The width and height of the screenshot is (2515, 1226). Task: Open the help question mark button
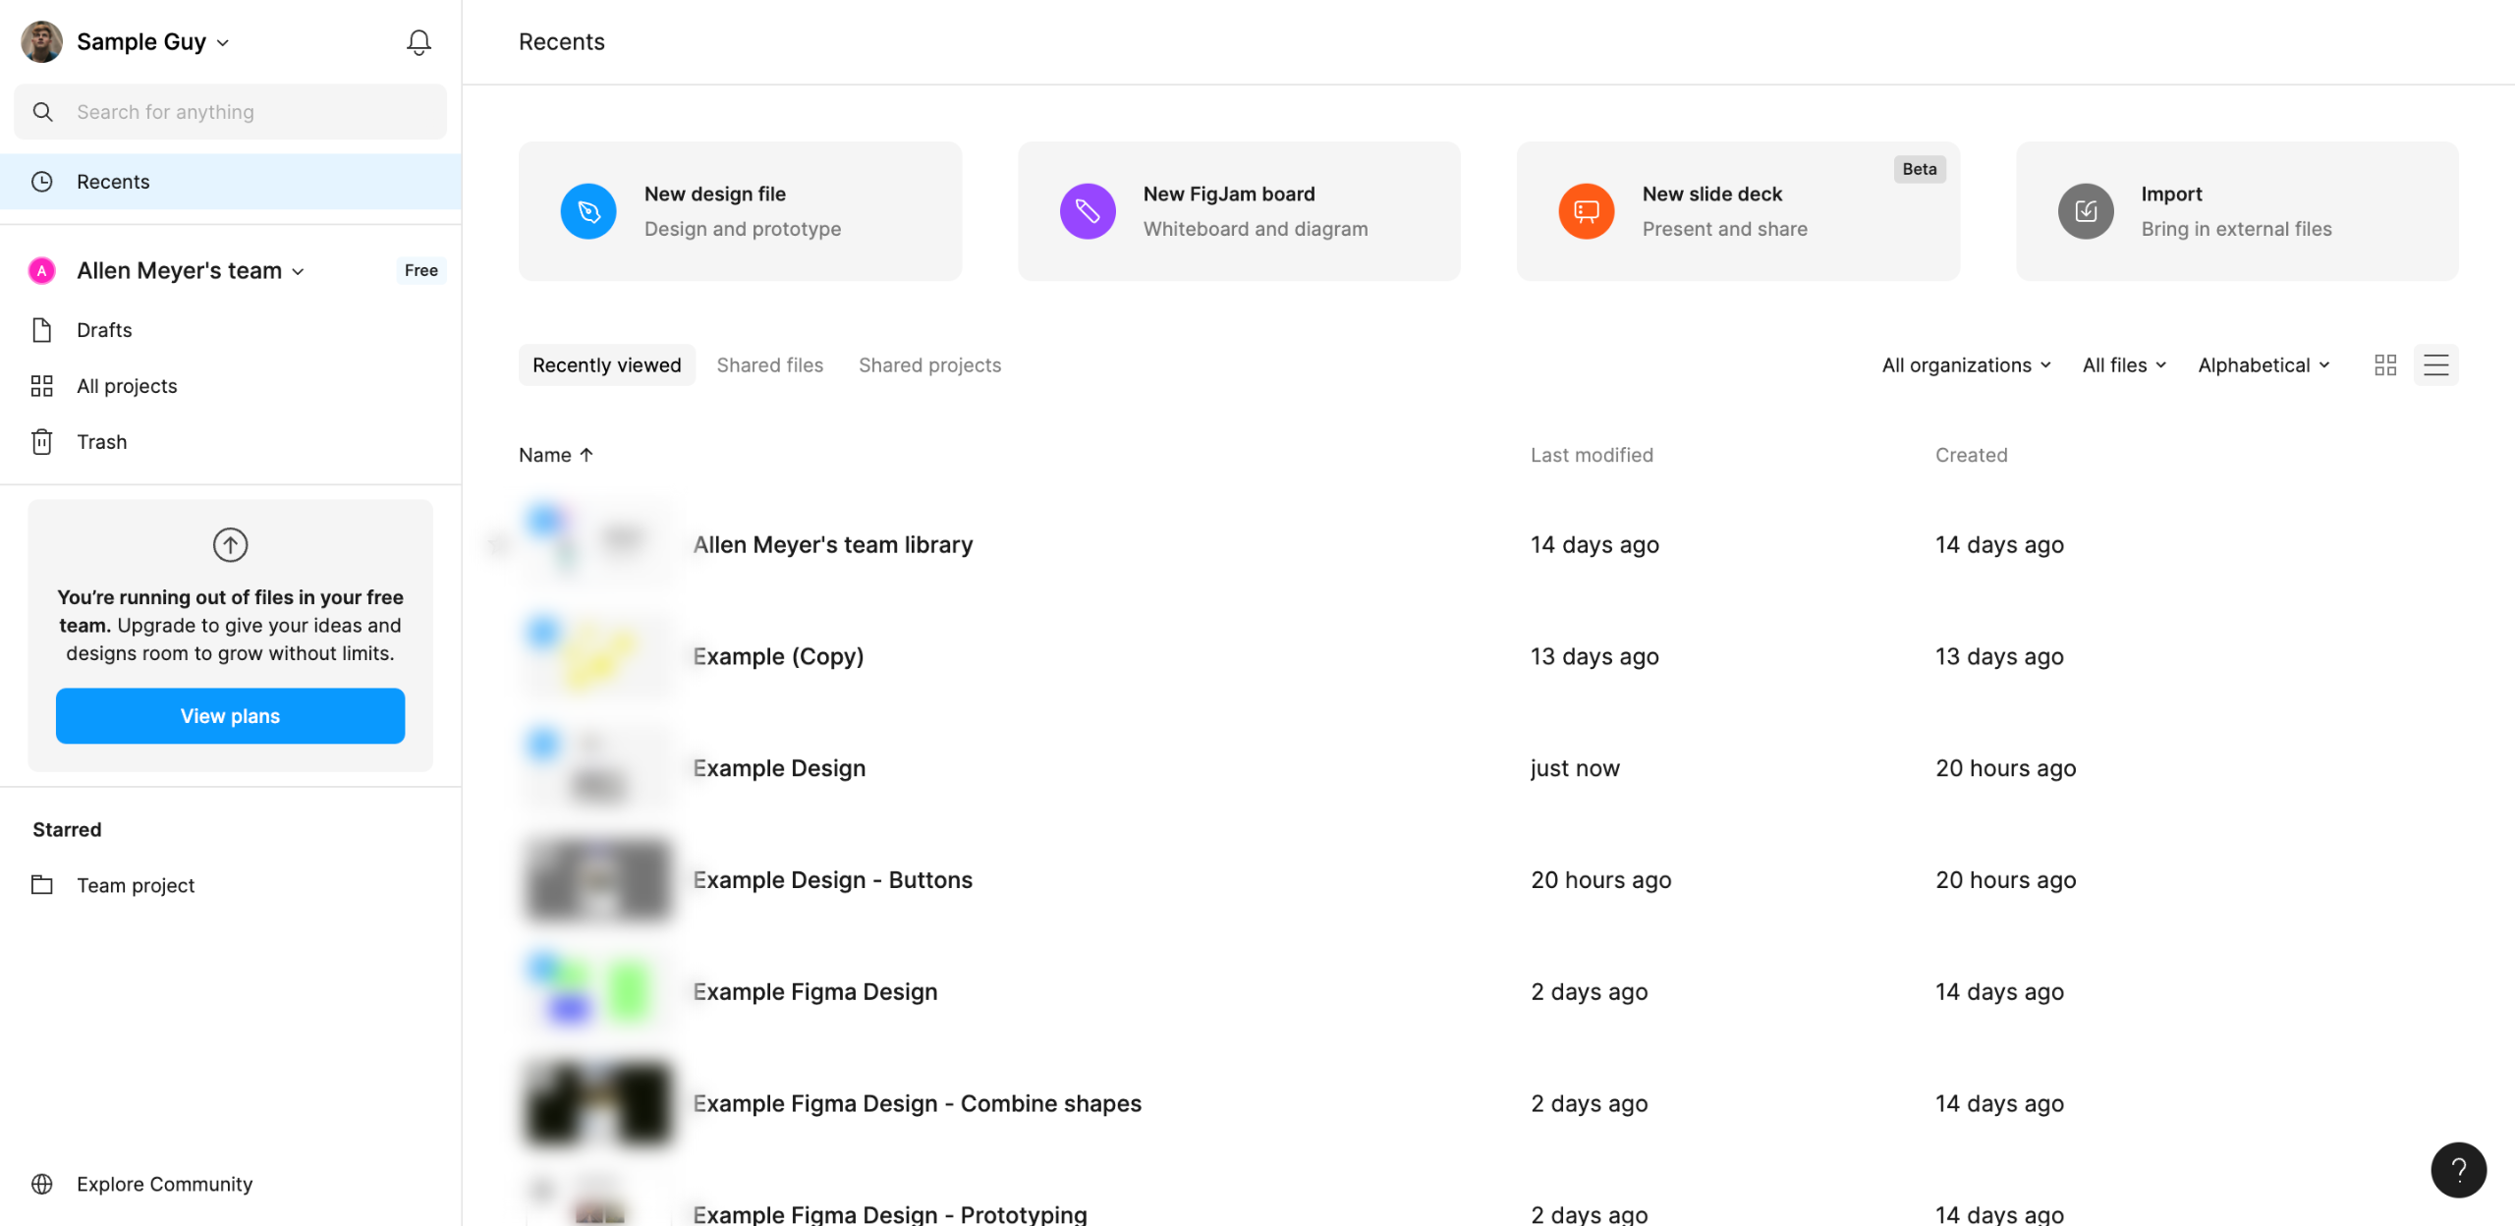click(2458, 1169)
